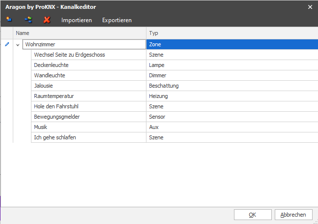Select the Deckenleuchte row
This screenshot has height=224, width=318.
click(x=174, y=65)
